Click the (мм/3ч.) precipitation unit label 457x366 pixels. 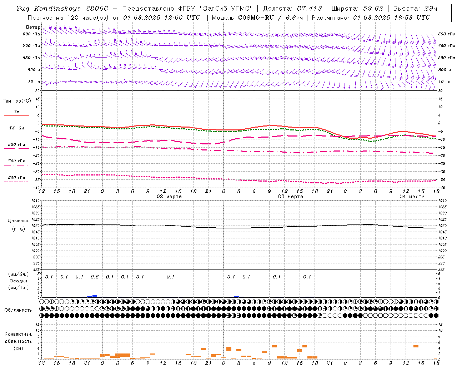pyautogui.click(x=19, y=274)
